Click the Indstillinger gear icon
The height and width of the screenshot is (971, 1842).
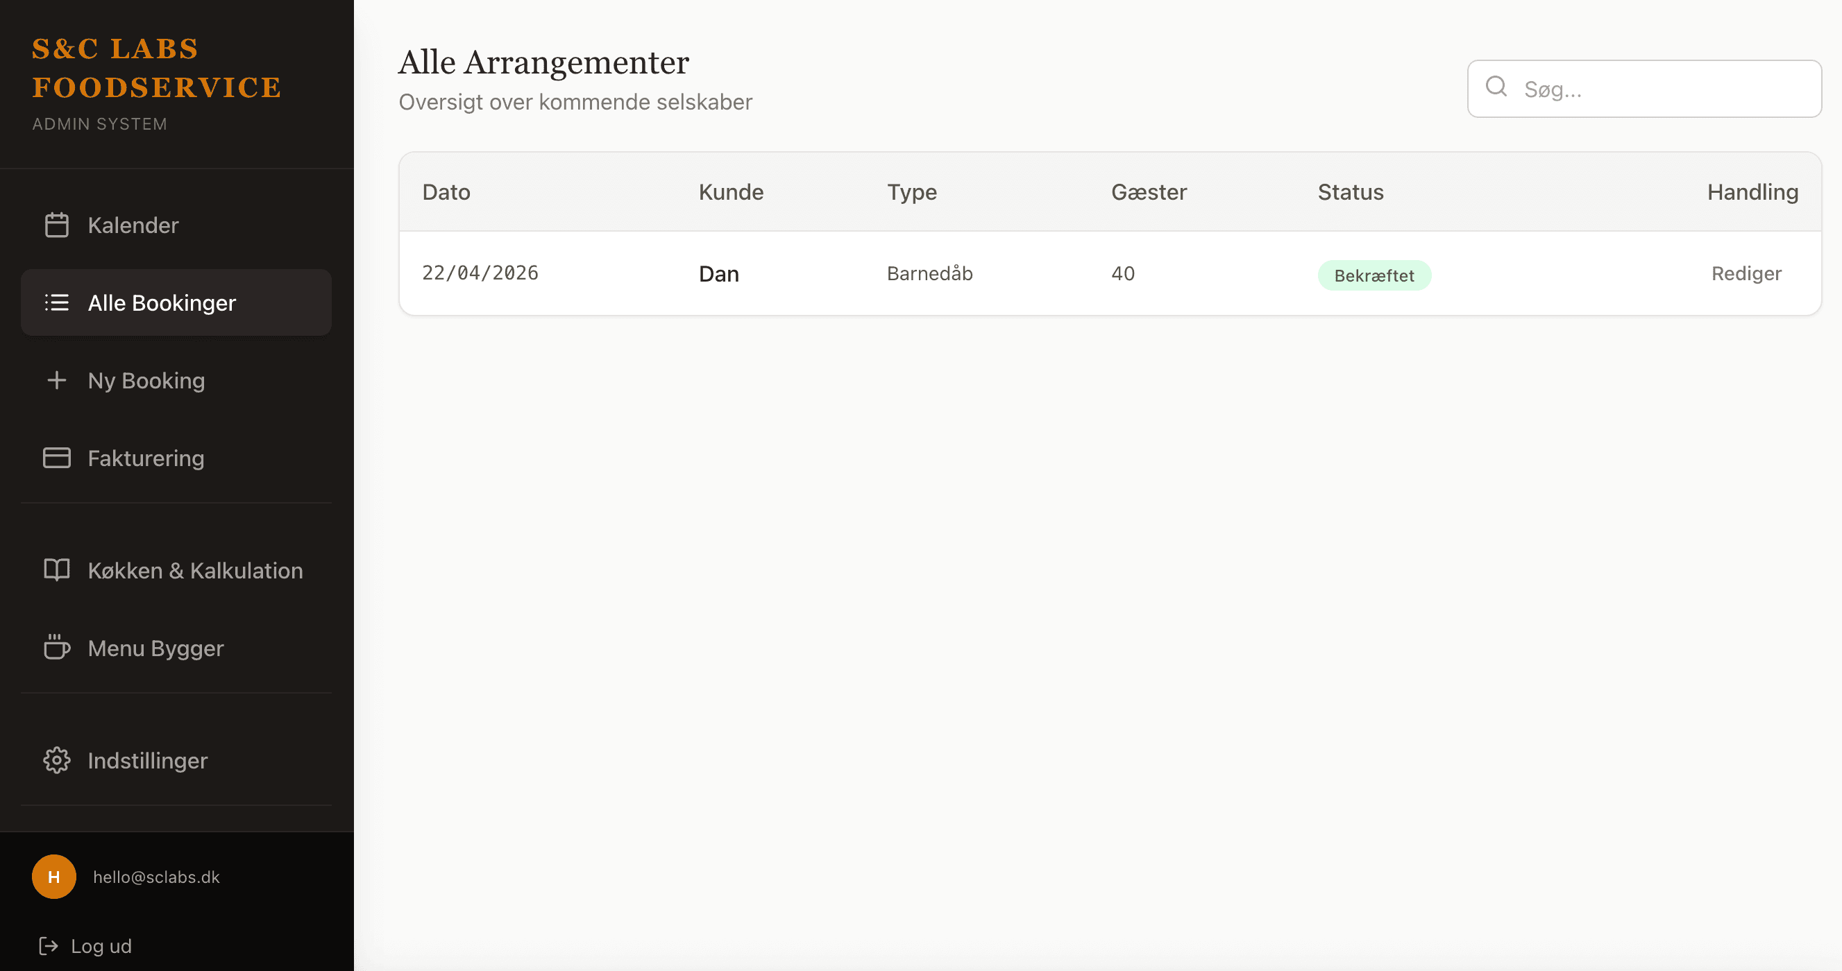click(x=56, y=760)
